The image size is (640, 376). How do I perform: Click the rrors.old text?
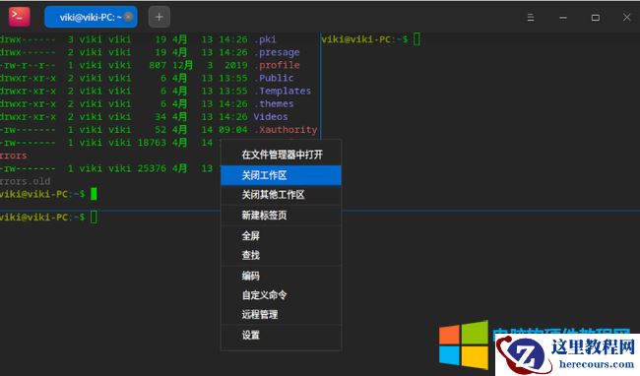[26, 181]
